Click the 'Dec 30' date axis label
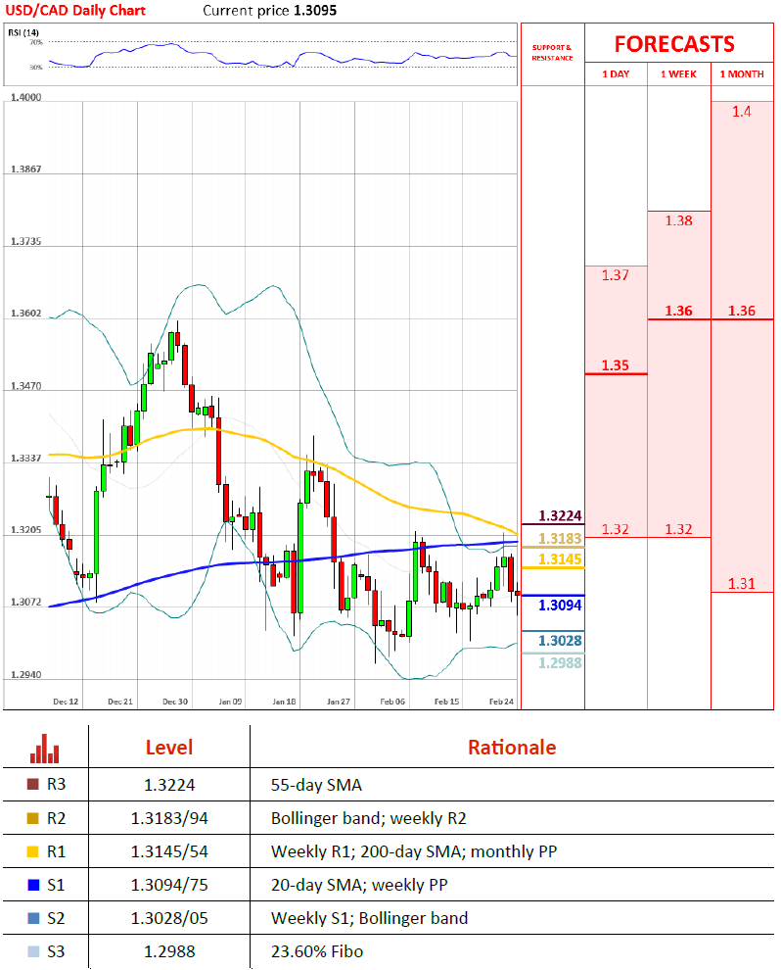Screen dimensions: 781x970 click(175, 702)
